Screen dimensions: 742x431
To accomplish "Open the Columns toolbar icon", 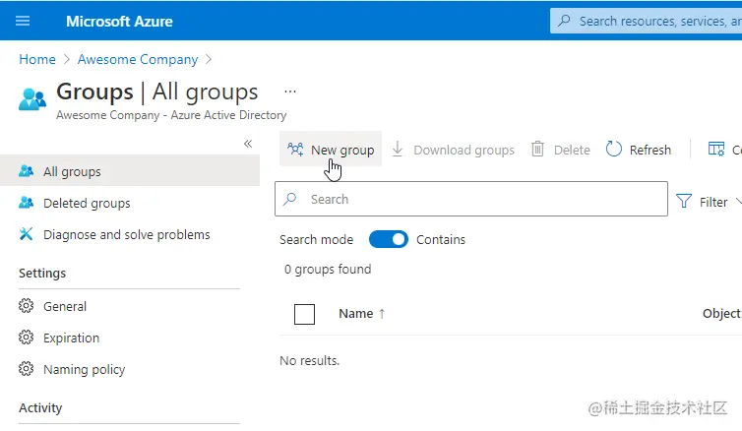I will pyautogui.click(x=716, y=150).
